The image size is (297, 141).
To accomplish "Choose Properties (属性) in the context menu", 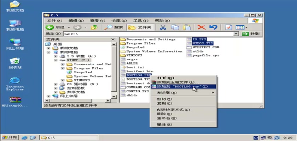I will pos(184,124).
